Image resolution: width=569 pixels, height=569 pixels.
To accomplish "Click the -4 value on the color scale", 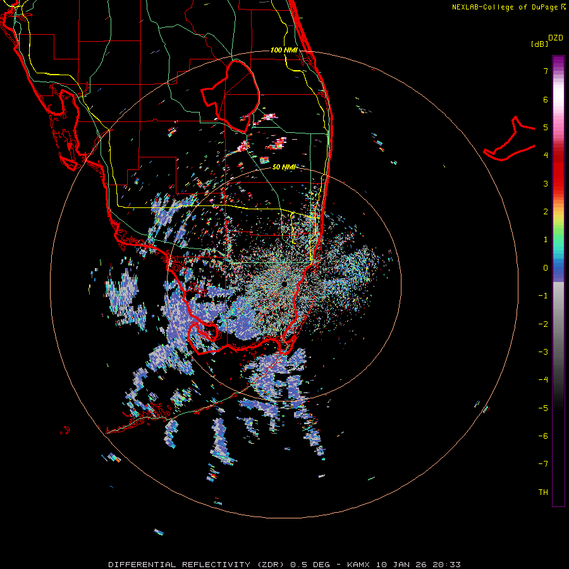I will (x=543, y=380).
